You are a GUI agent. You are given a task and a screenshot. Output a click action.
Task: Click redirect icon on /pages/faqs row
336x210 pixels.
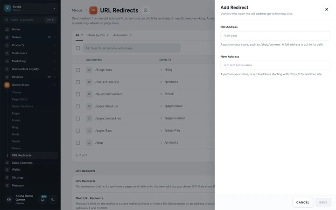(x=89, y=131)
